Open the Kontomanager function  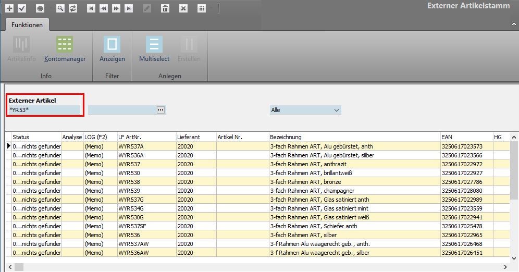(65, 50)
